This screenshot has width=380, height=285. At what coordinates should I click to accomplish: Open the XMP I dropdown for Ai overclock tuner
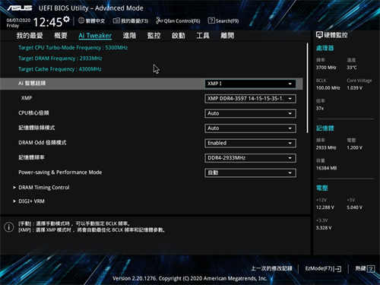point(250,84)
